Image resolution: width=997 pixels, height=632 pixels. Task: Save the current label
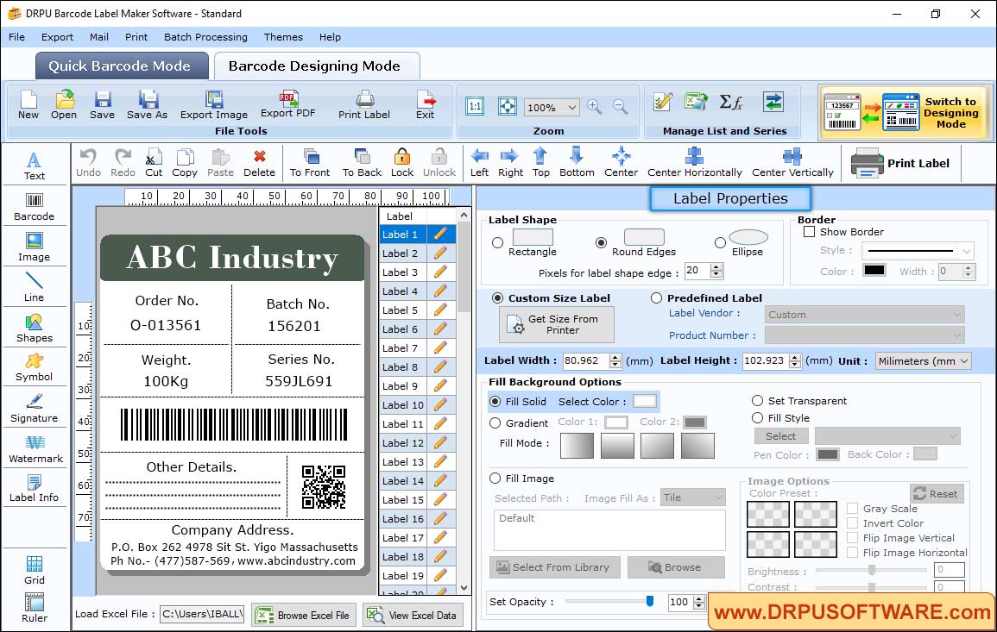[x=103, y=105]
